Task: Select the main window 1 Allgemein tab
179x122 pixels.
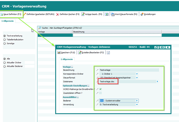Action: 7,21
